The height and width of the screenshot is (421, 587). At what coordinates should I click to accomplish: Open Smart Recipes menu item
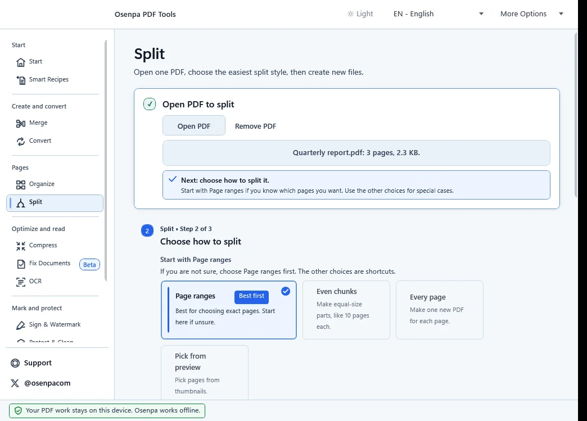(55, 79)
